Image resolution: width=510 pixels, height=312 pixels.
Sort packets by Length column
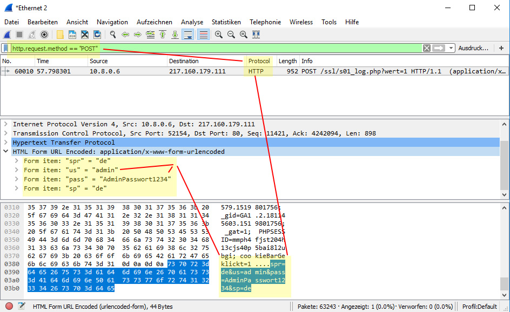(x=287, y=61)
